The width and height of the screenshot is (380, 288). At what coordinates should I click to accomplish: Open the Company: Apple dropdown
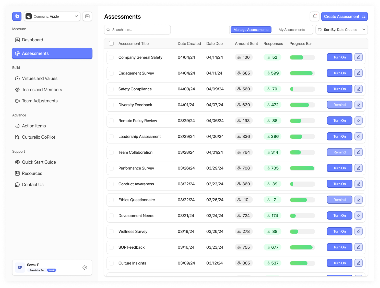point(52,16)
